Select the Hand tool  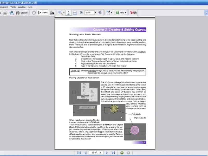pyautogui.click(x=34, y=12)
